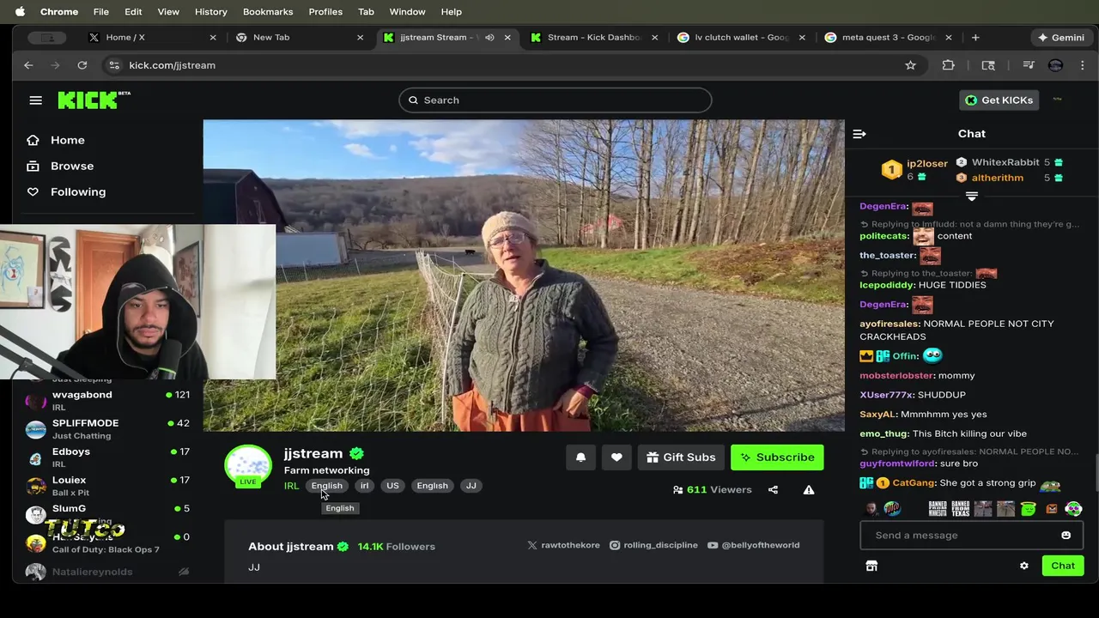Open emoji picker in chat input
The height and width of the screenshot is (618, 1099).
1066,536
